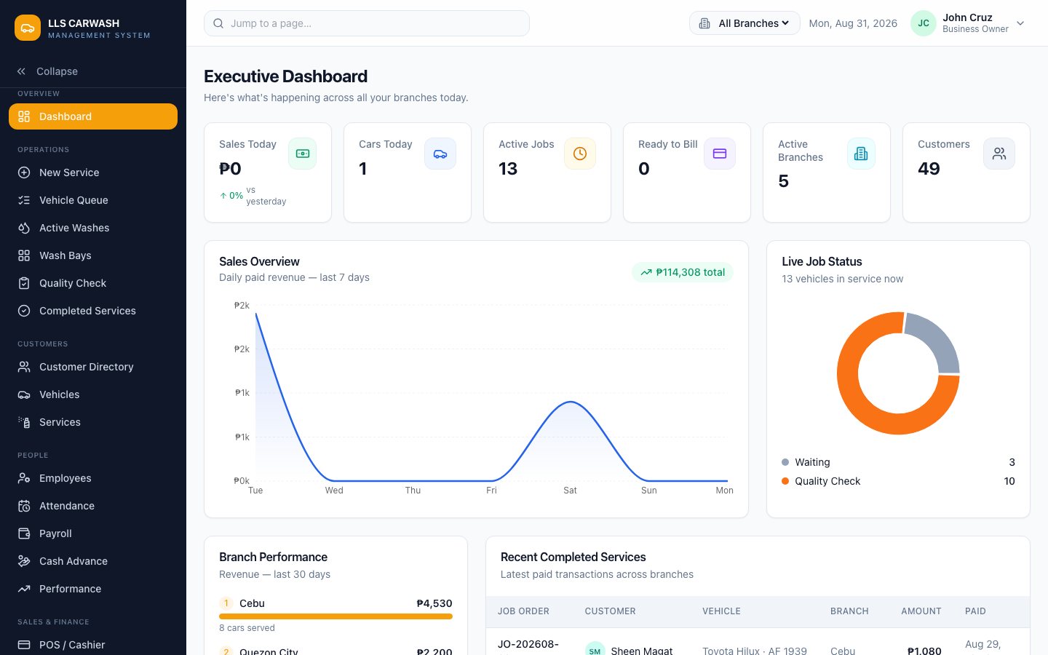Click the Sheen Magat customer name
Image resolution: width=1048 pixels, height=655 pixels.
click(642, 651)
